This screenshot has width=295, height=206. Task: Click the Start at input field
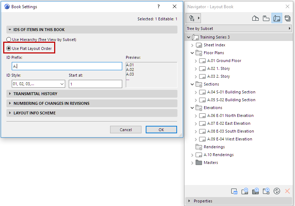[x=95, y=84]
